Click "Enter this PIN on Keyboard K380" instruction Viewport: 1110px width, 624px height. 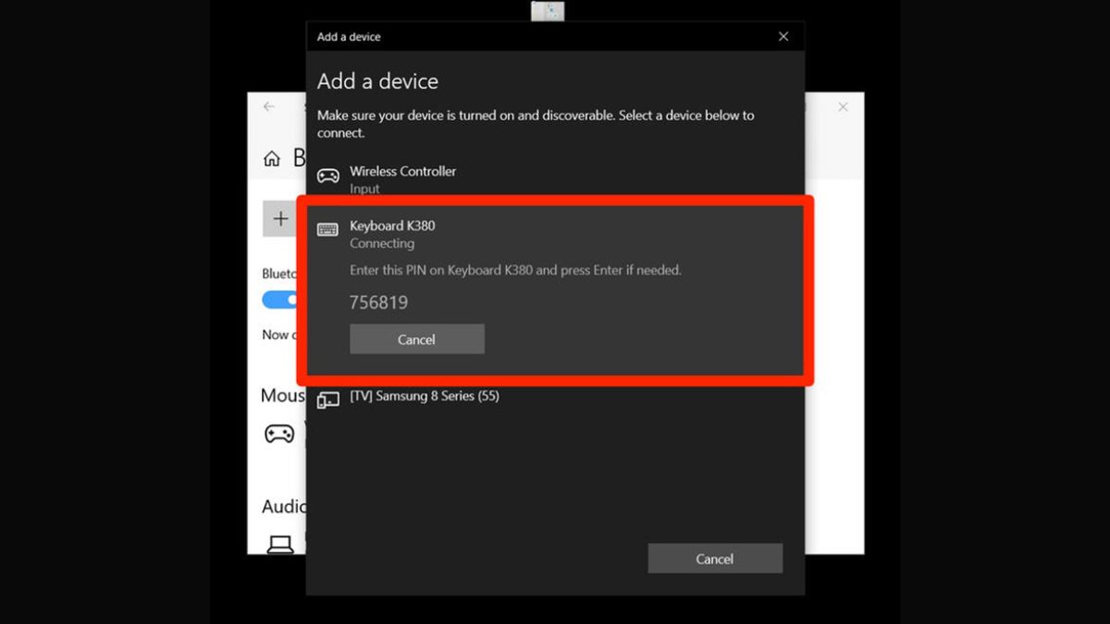[515, 271]
